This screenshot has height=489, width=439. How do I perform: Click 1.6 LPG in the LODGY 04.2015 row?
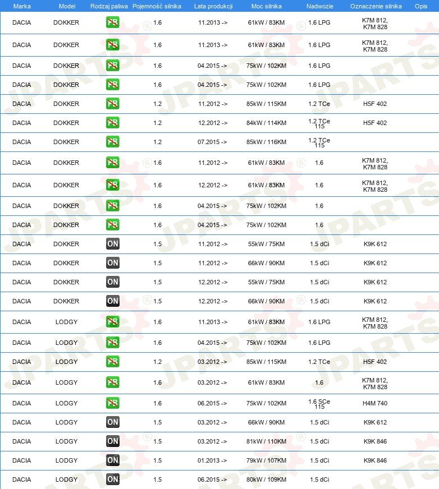pos(319,343)
